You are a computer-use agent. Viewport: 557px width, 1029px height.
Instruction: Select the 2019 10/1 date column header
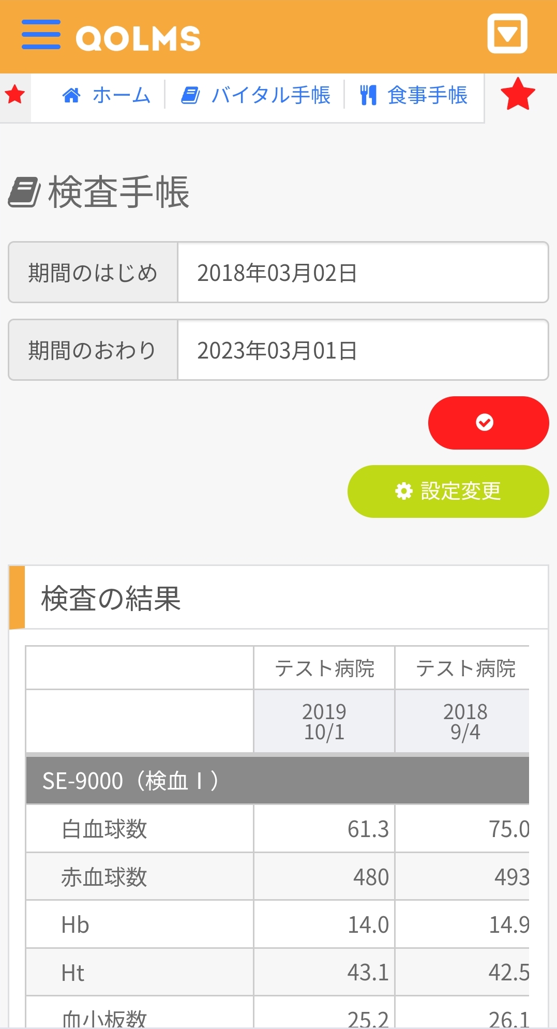coord(324,721)
